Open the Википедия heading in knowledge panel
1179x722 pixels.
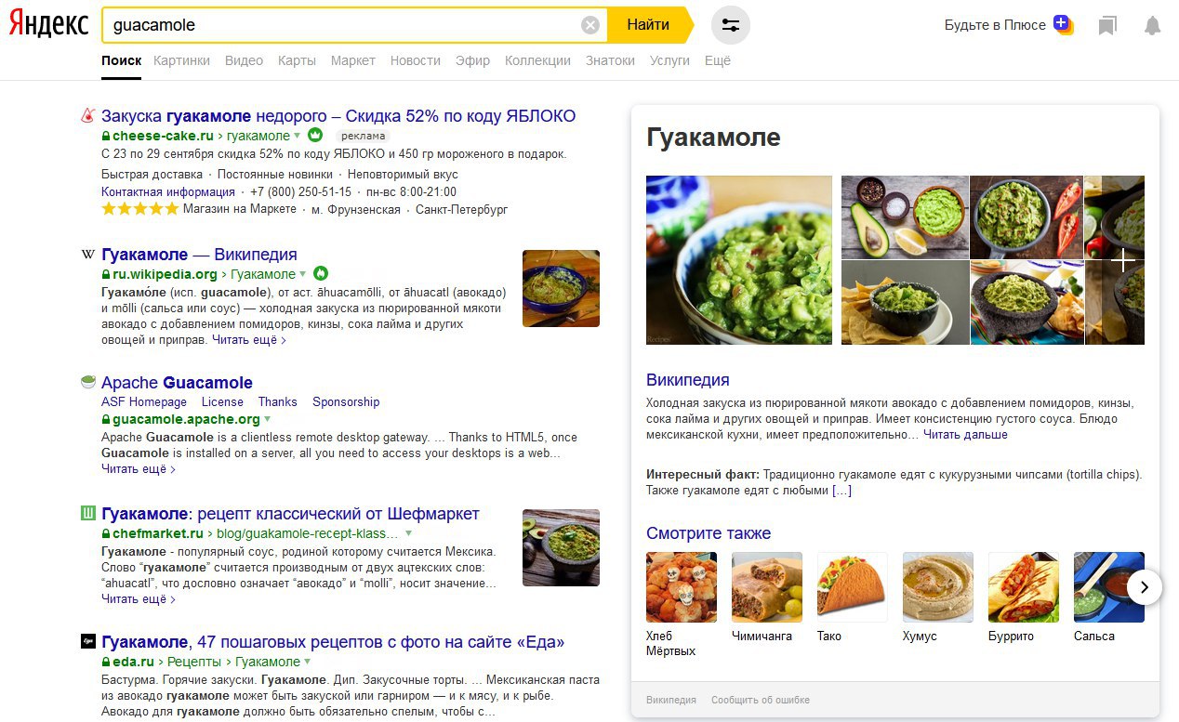click(688, 380)
